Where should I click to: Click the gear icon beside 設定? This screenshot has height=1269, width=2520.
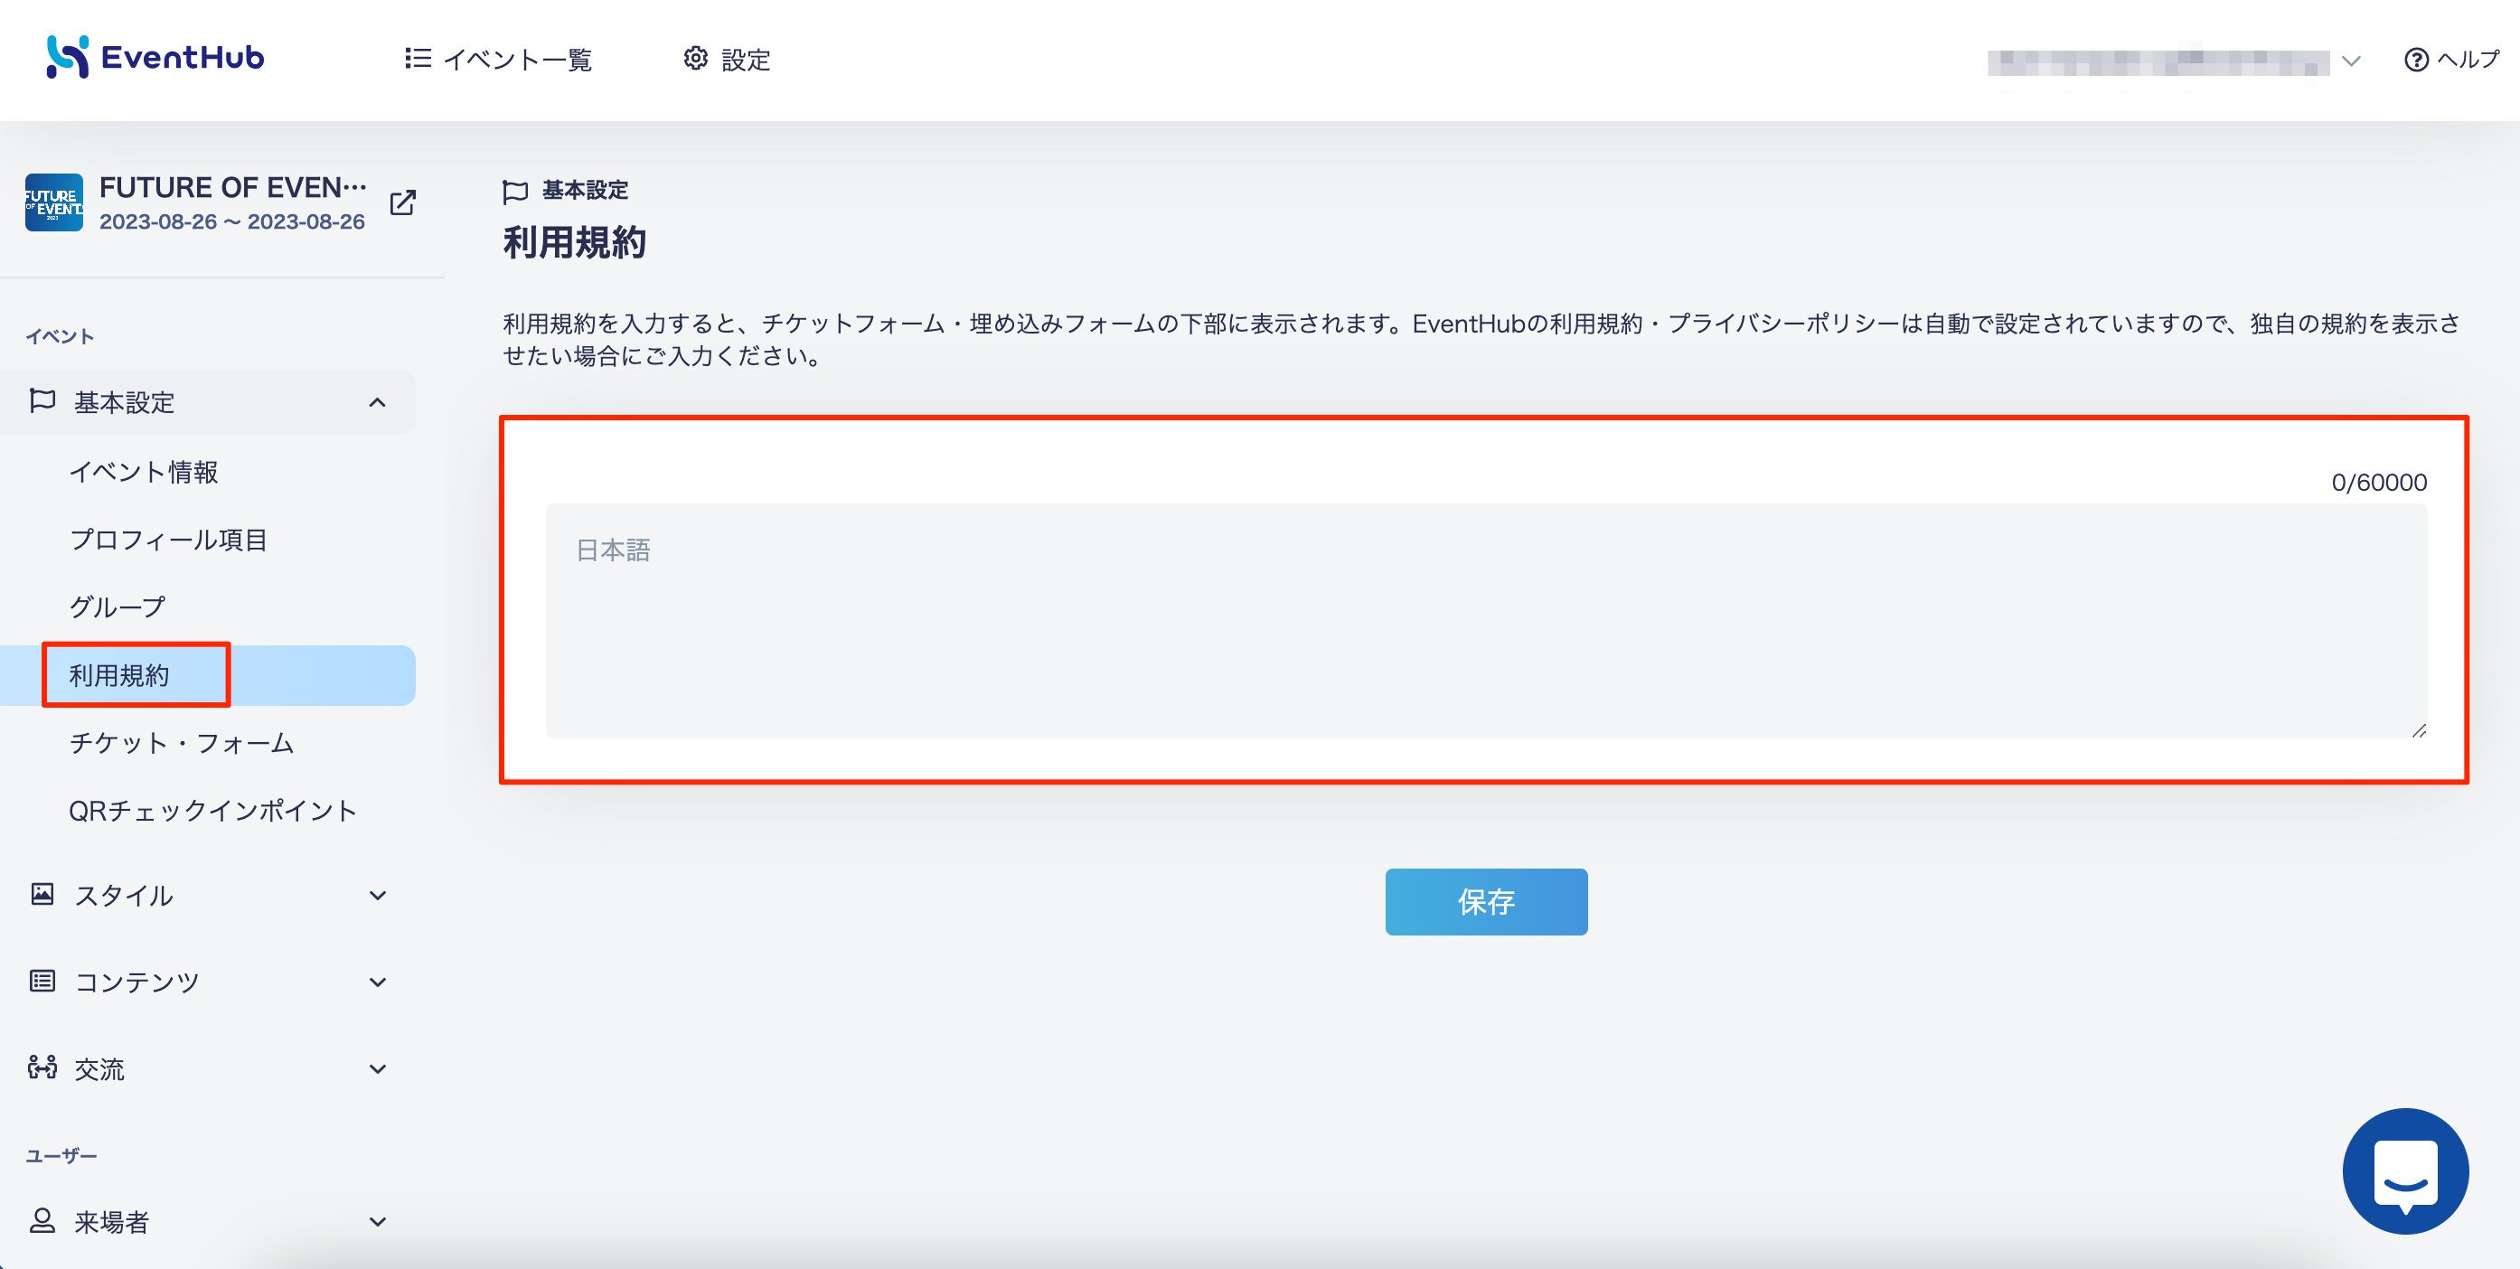click(696, 59)
